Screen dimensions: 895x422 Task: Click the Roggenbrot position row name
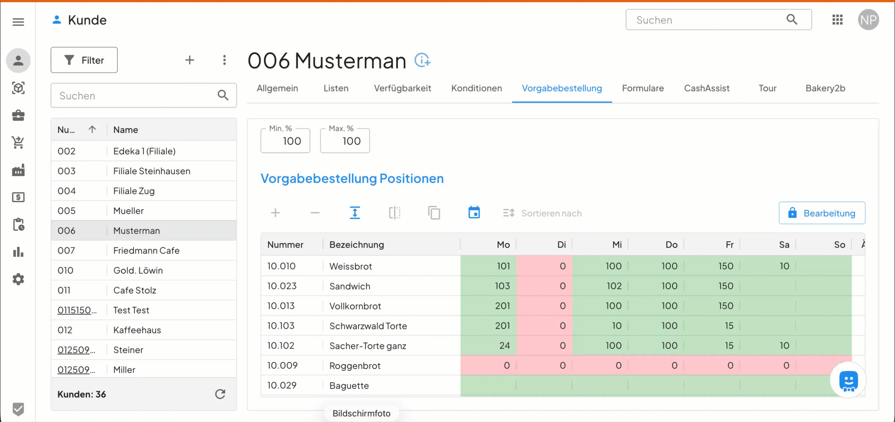(355, 365)
